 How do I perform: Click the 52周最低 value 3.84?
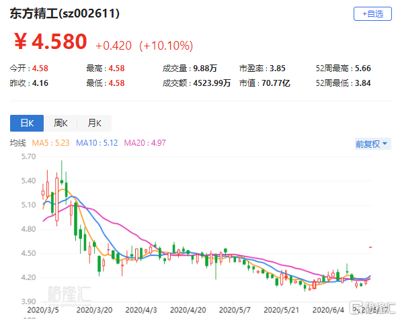363,83
